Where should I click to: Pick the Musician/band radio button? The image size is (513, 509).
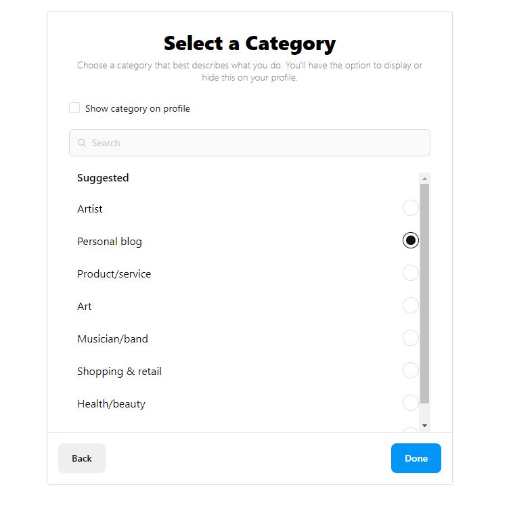[411, 338]
